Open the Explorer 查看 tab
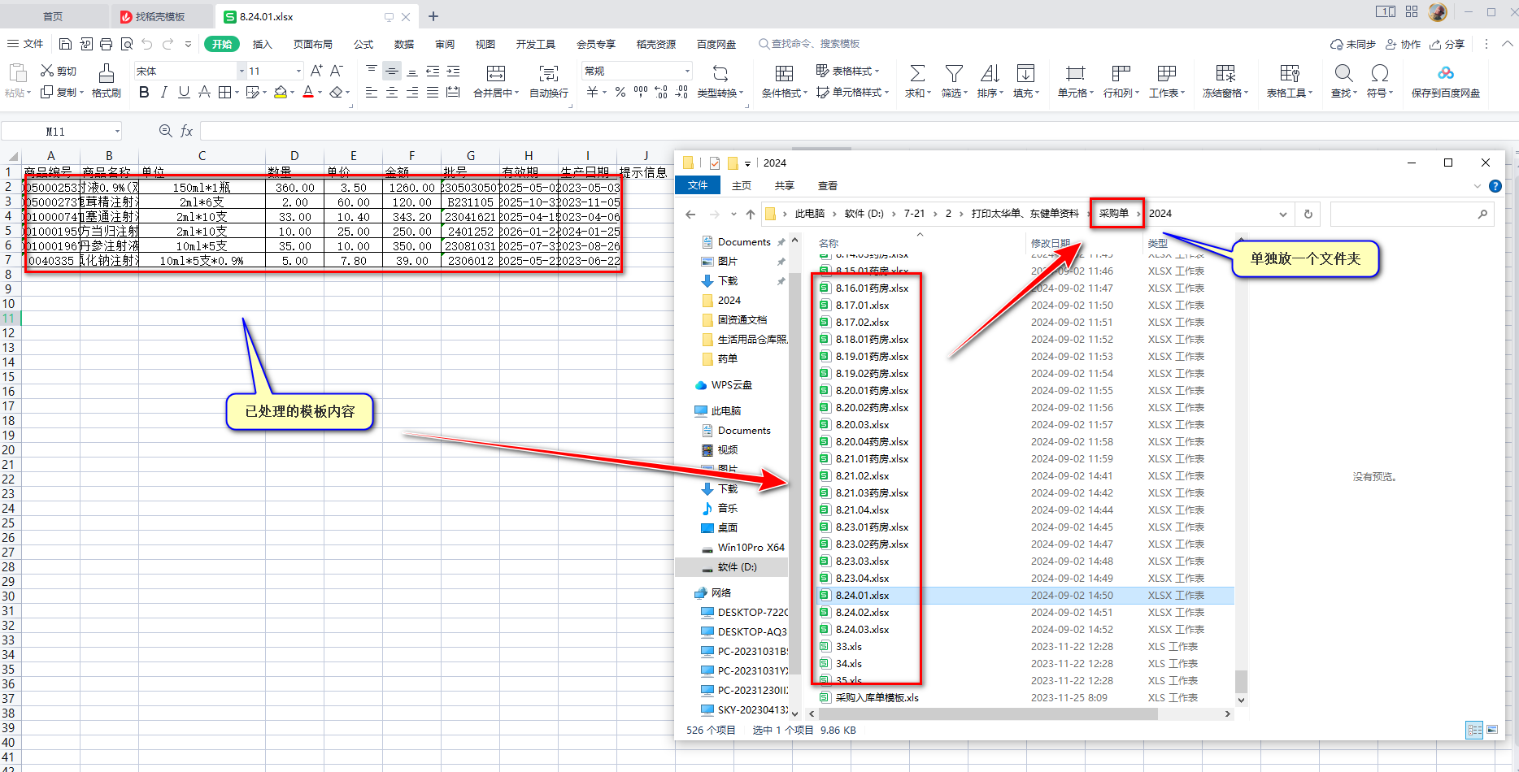The width and height of the screenshot is (1519, 772). coord(828,185)
